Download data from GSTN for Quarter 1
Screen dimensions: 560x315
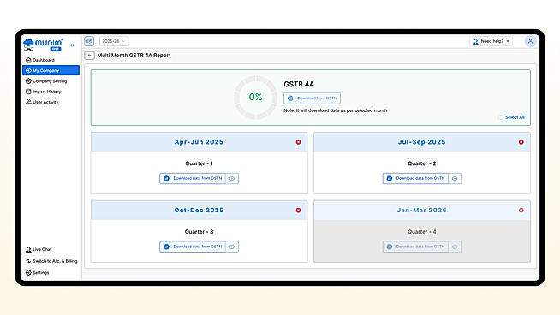click(x=193, y=178)
